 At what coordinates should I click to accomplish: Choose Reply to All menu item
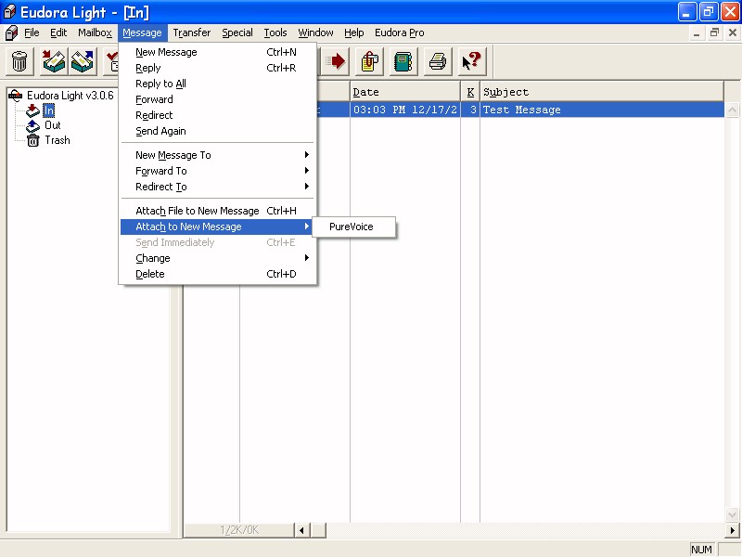[x=217, y=84]
